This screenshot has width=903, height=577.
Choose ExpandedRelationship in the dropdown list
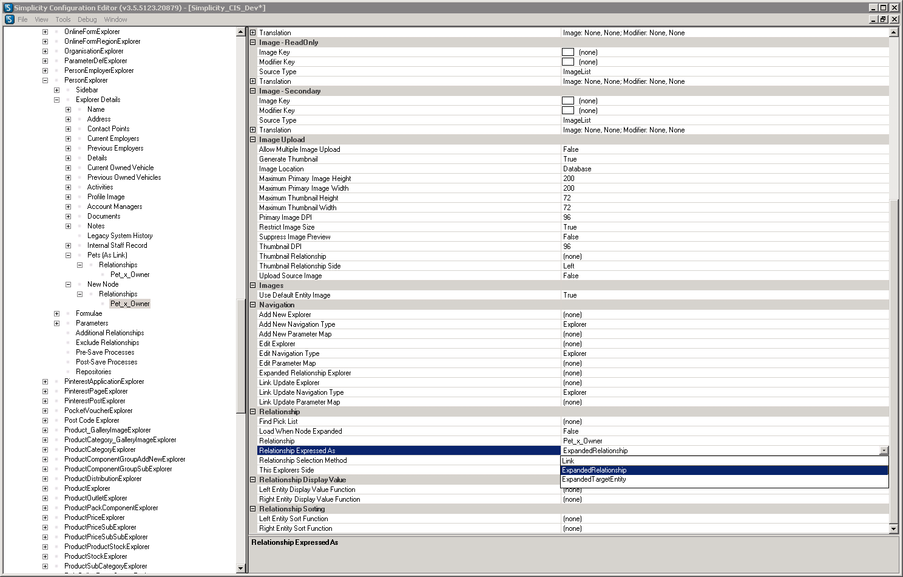(724, 470)
